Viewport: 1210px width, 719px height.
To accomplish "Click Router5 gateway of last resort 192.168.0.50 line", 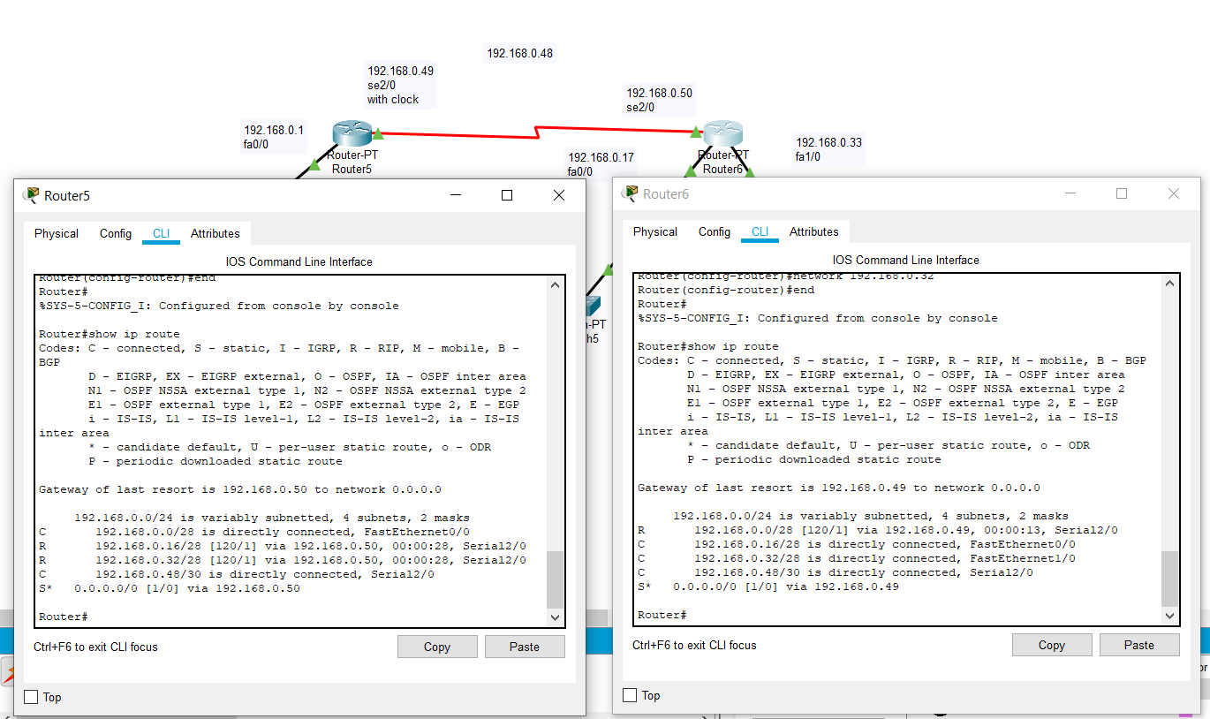I will point(240,489).
